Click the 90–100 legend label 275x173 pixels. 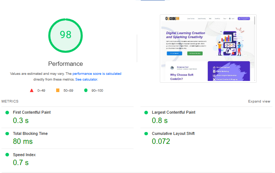(97, 91)
